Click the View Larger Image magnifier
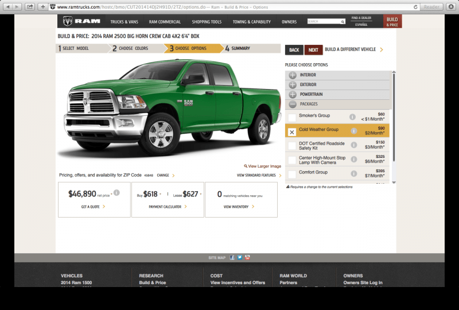The width and height of the screenshot is (459, 310). coord(246,166)
